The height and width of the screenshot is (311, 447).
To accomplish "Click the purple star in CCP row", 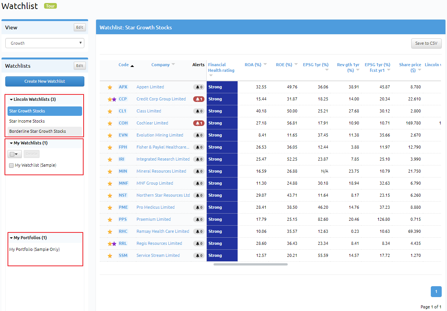I will click(114, 99).
